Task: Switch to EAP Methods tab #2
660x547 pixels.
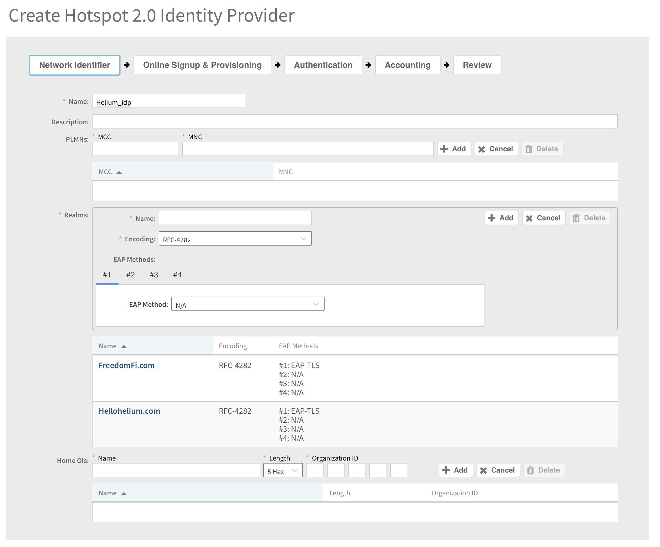Action: (130, 275)
